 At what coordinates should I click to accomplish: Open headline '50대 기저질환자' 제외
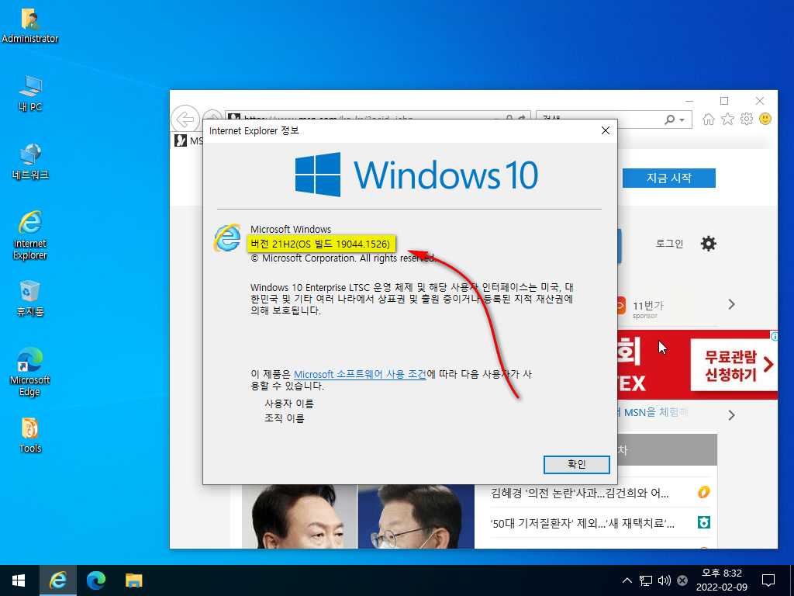click(582, 524)
